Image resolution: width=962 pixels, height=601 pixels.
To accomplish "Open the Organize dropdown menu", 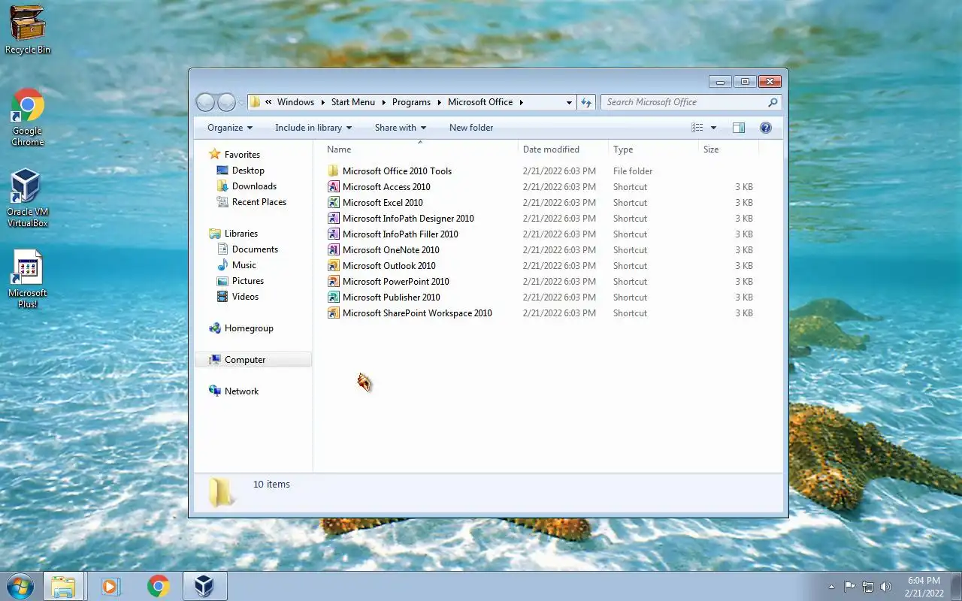I will coord(230,128).
